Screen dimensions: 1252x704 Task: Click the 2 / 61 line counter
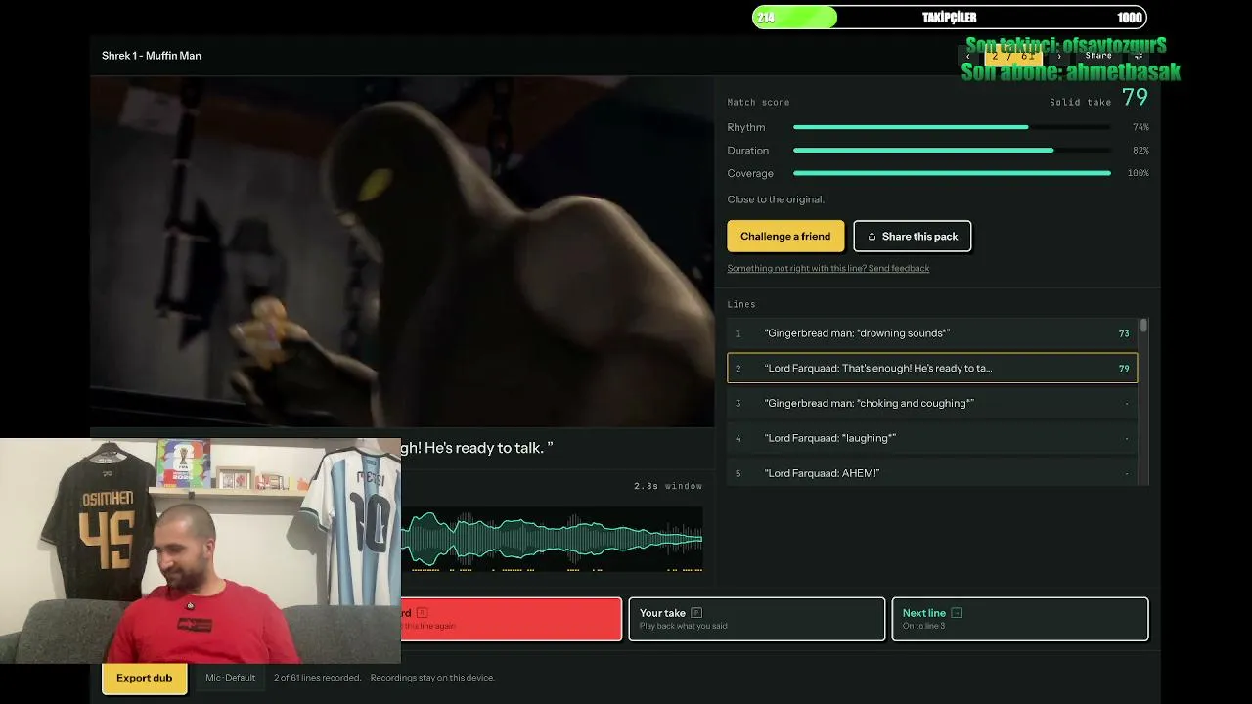coord(1013,56)
